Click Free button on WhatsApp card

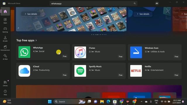pos(65,56)
